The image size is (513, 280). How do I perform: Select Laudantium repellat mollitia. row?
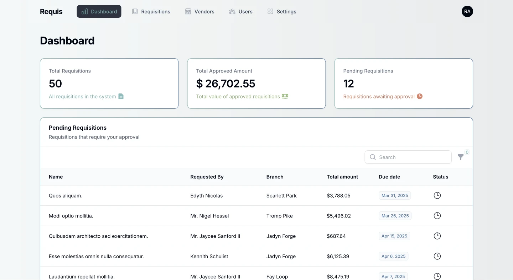[x=256, y=273]
